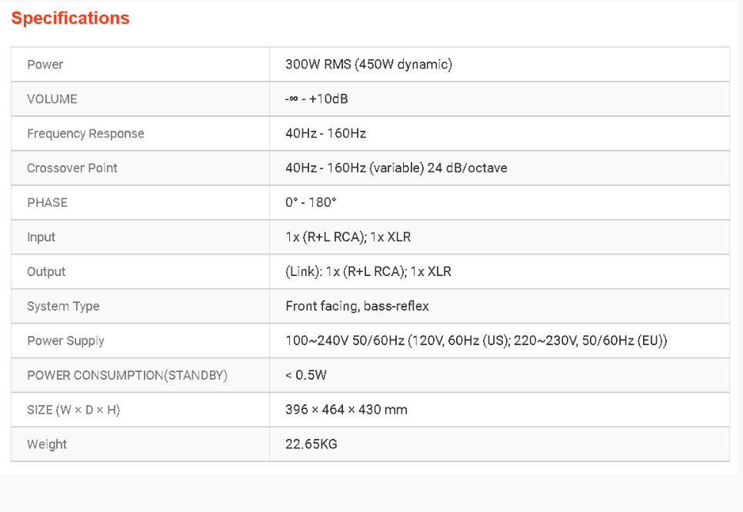
Task: Click the Specifications heading
Action: [70, 18]
